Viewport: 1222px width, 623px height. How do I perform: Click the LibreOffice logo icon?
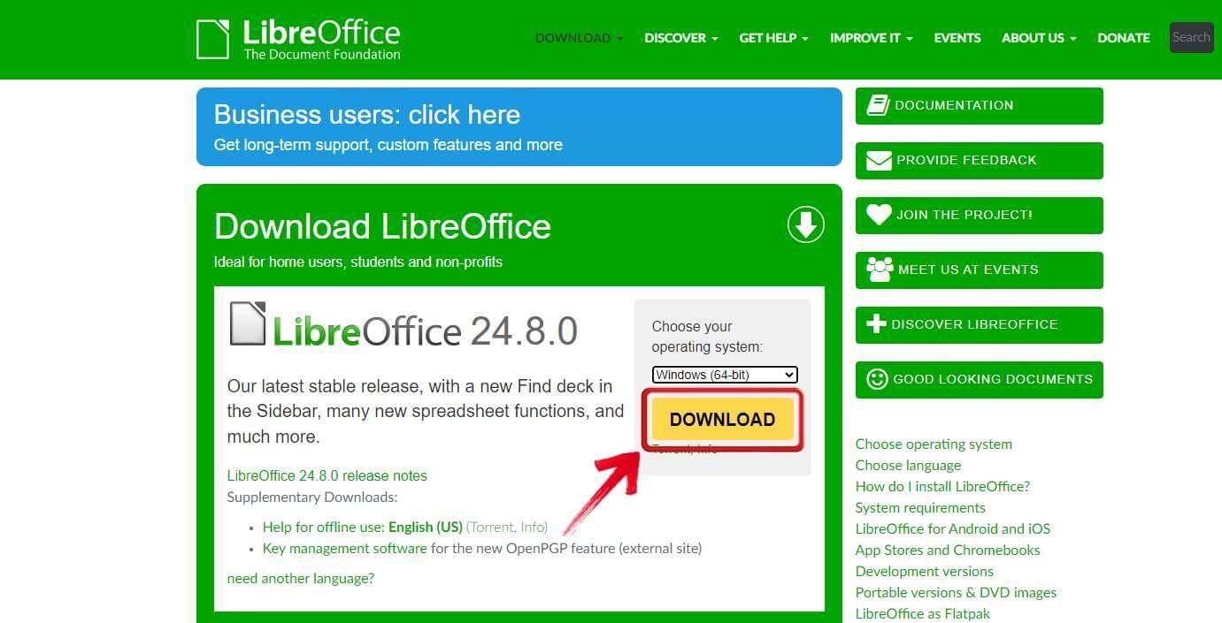click(212, 37)
